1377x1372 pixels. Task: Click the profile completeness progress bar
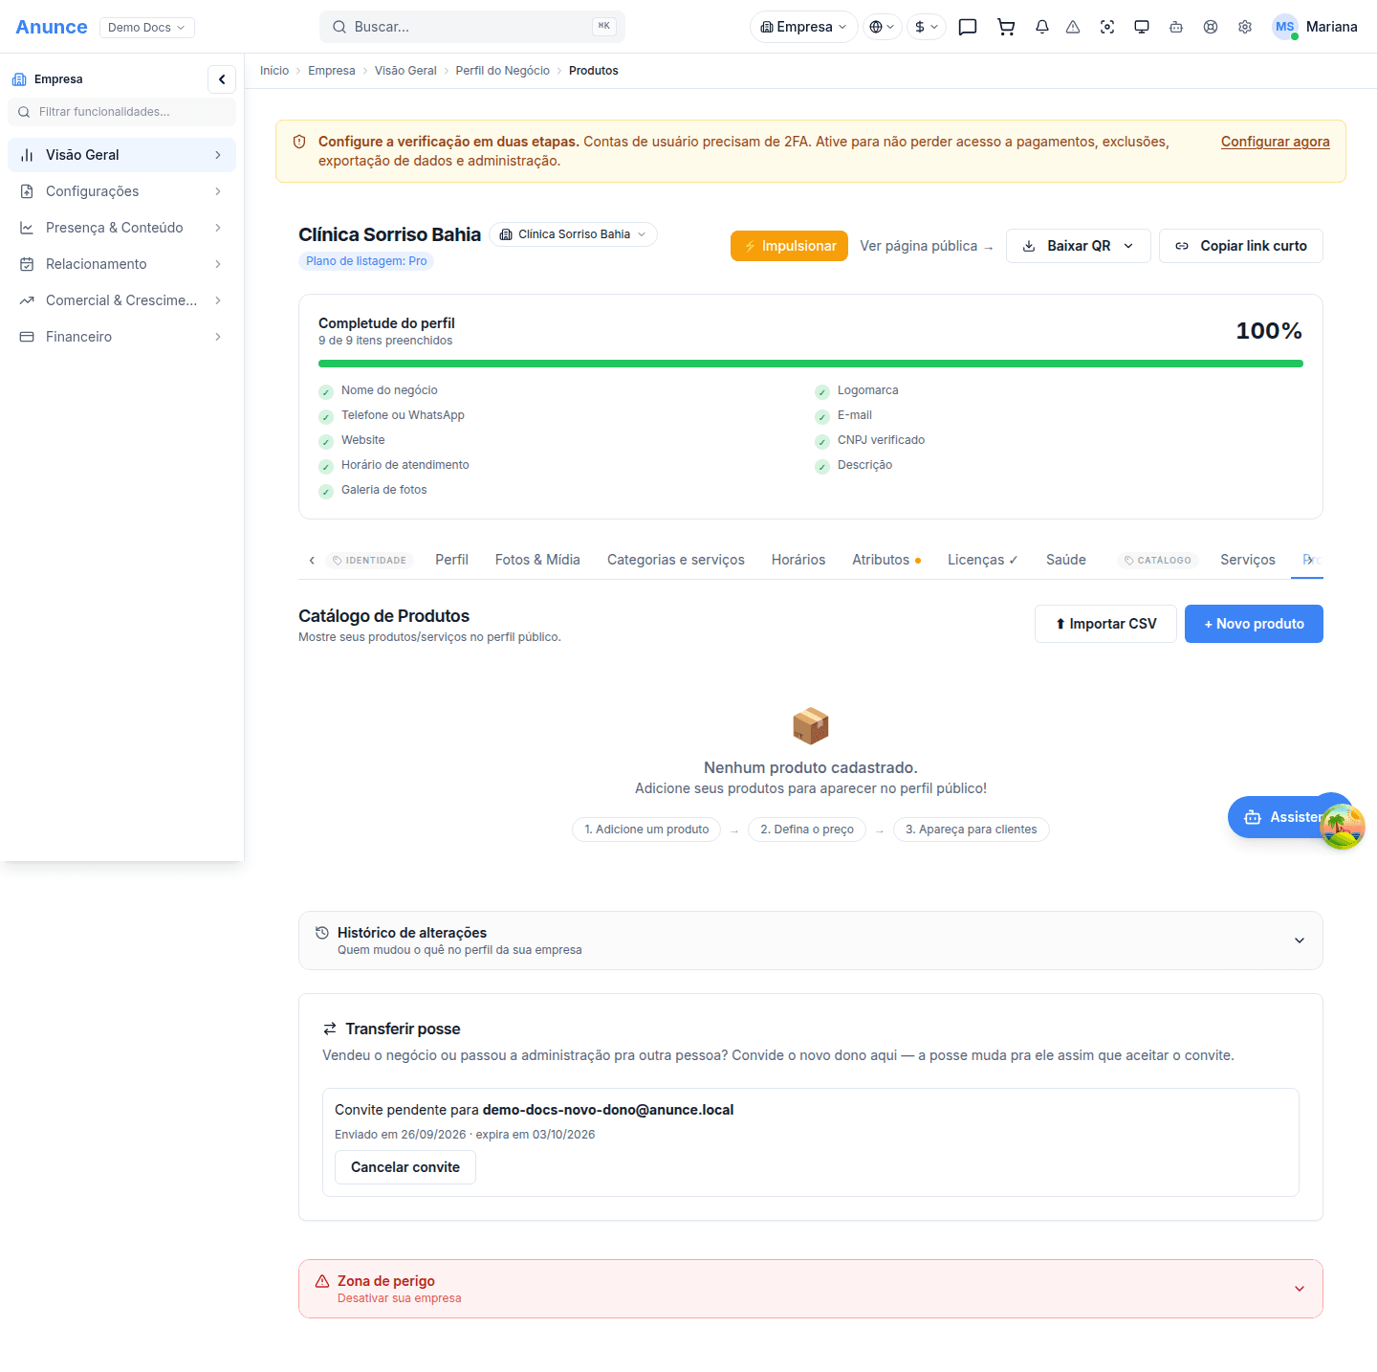pos(811,364)
